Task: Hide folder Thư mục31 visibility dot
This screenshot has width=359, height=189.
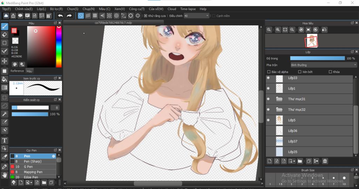Action: pyautogui.click(x=268, y=99)
